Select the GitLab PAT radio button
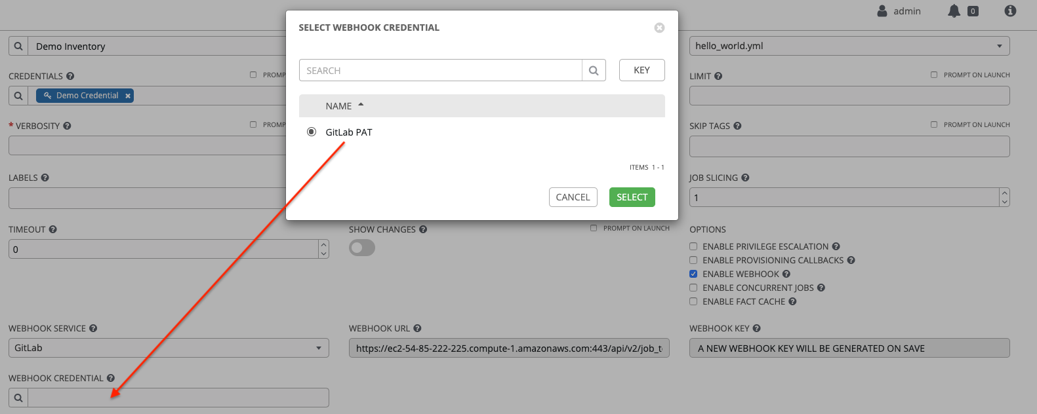 click(312, 132)
